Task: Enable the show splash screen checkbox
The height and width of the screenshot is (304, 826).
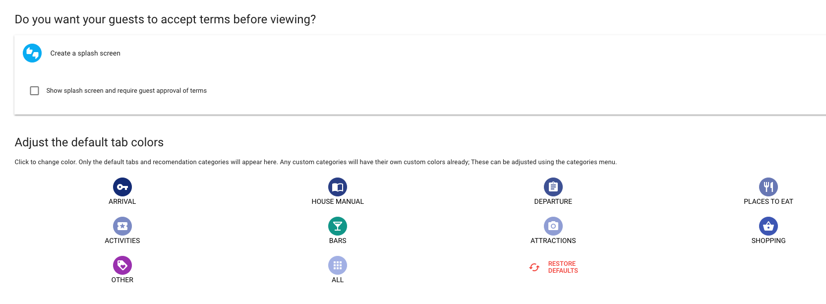Action: (x=34, y=91)
